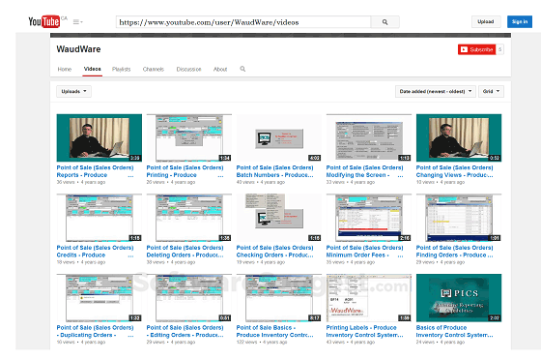Click the red Subscribe button
The width and height of the screenshot is (541, 360).
click(477, 49)
